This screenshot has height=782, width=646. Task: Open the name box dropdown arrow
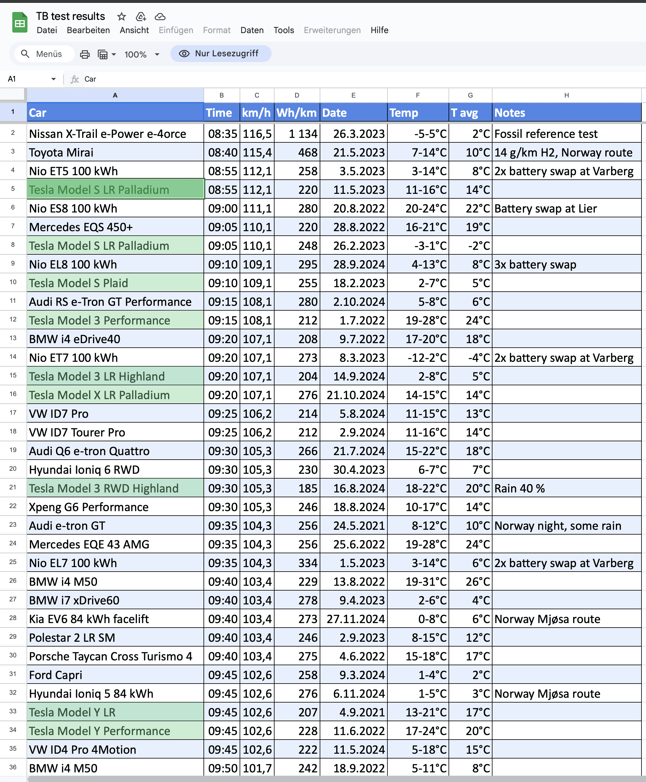pyautogui.click(x=54, y=79)
